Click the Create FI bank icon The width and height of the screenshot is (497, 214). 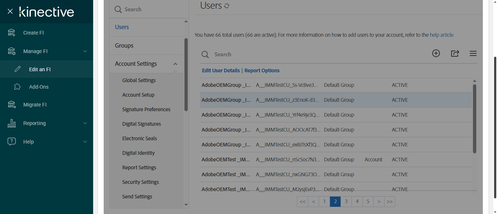coord(12,33)
